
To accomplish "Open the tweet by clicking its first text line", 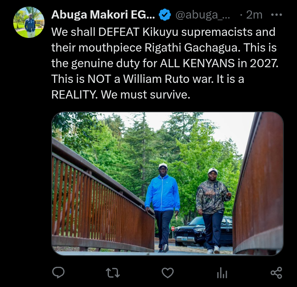I will pyautogui.click(x=163, y=32).
